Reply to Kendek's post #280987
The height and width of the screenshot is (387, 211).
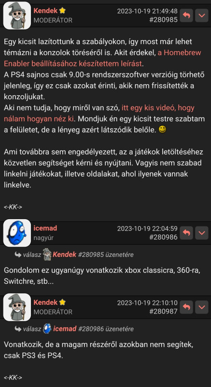pos(186,307)
